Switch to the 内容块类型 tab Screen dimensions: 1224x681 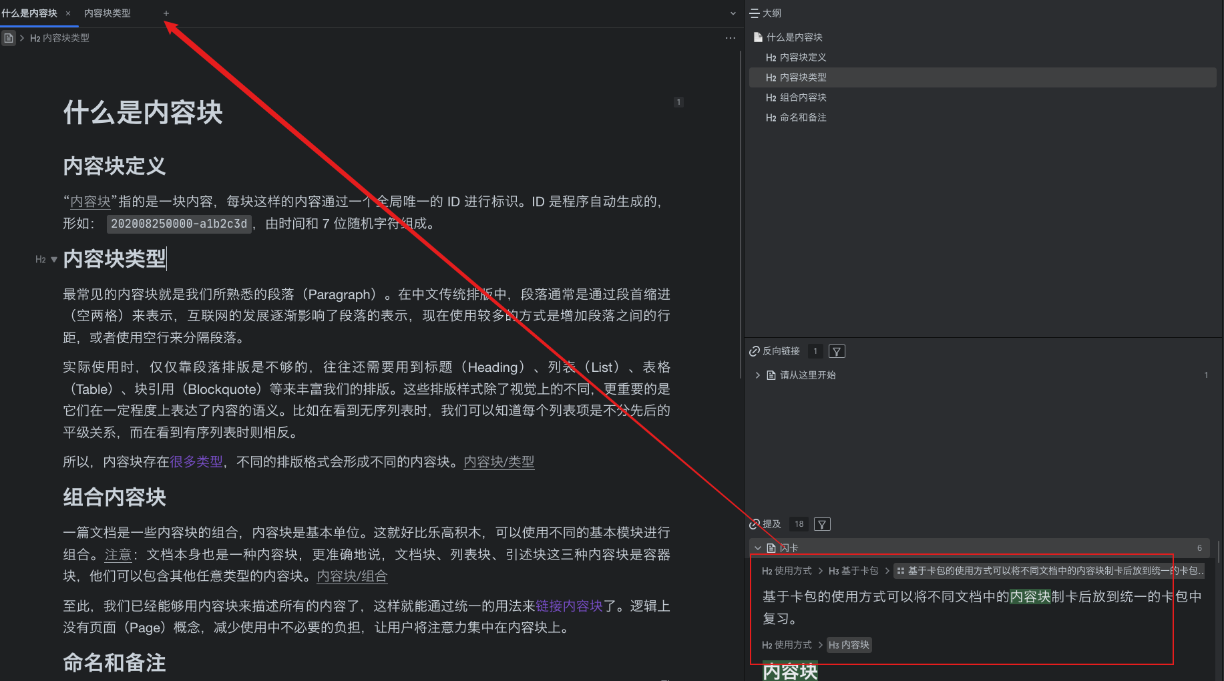coord(108,13)
